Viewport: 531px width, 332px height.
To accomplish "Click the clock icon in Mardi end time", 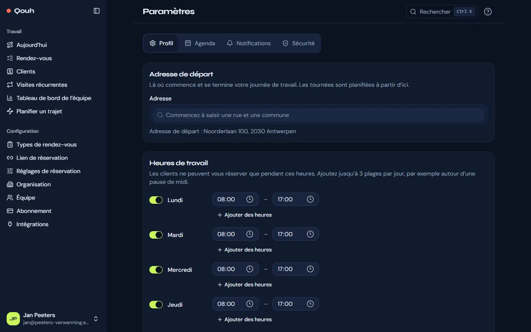I will coord(310,234).
